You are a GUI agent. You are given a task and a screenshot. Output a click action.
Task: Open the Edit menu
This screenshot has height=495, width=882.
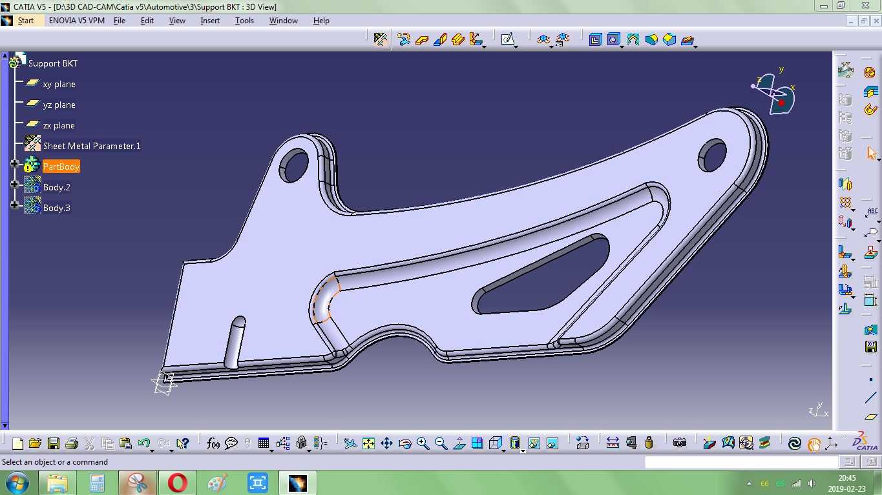(147, 21)
